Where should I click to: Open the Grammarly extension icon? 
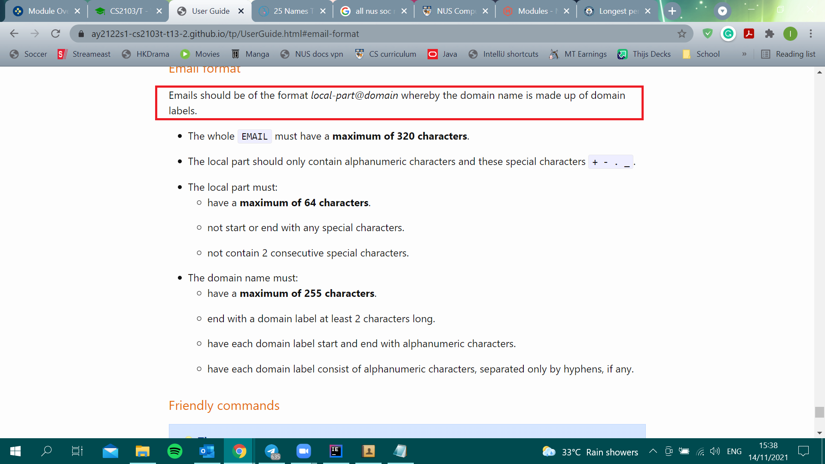point(728,34)
